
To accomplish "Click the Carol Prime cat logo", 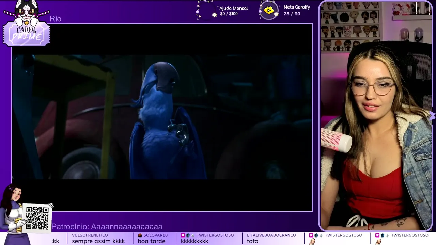I will point(27,23).
